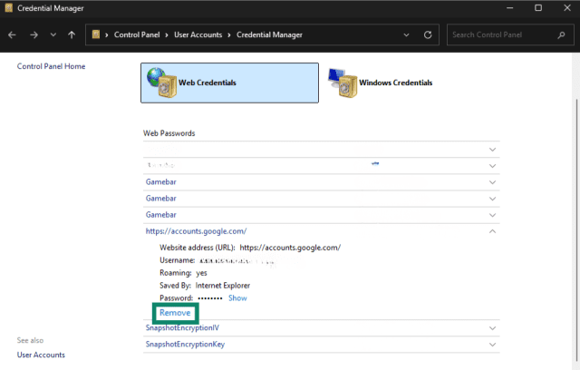Viewport: 580px width, 370px height.
Task: Expand the first blurred credential entry
Action: coord(492,150)
